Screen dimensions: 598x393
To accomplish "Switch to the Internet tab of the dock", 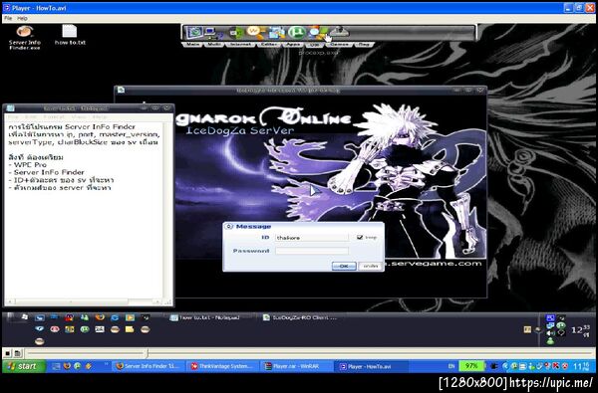I will point(240,45).
